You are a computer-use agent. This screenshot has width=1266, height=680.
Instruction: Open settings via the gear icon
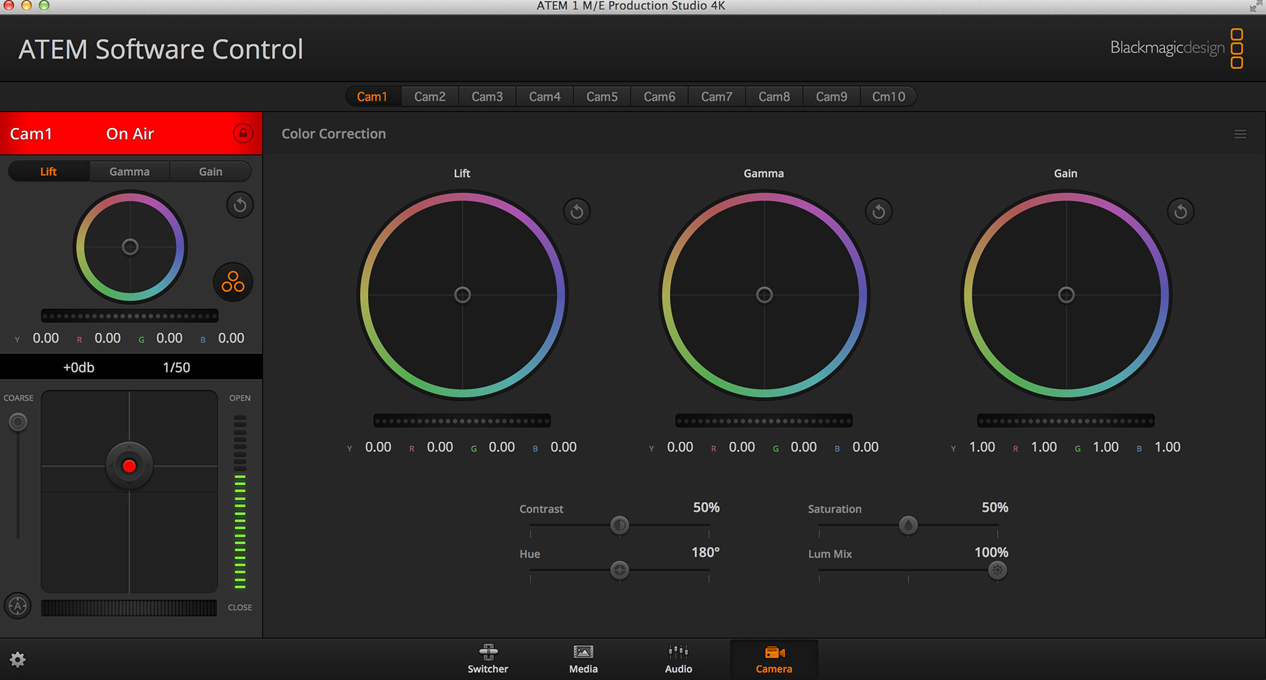point(18,659)
